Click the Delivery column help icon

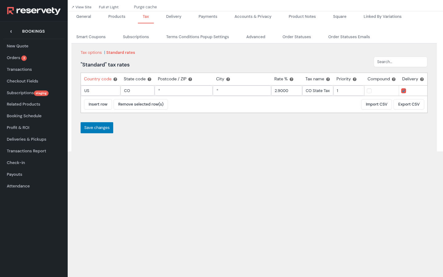422,79
